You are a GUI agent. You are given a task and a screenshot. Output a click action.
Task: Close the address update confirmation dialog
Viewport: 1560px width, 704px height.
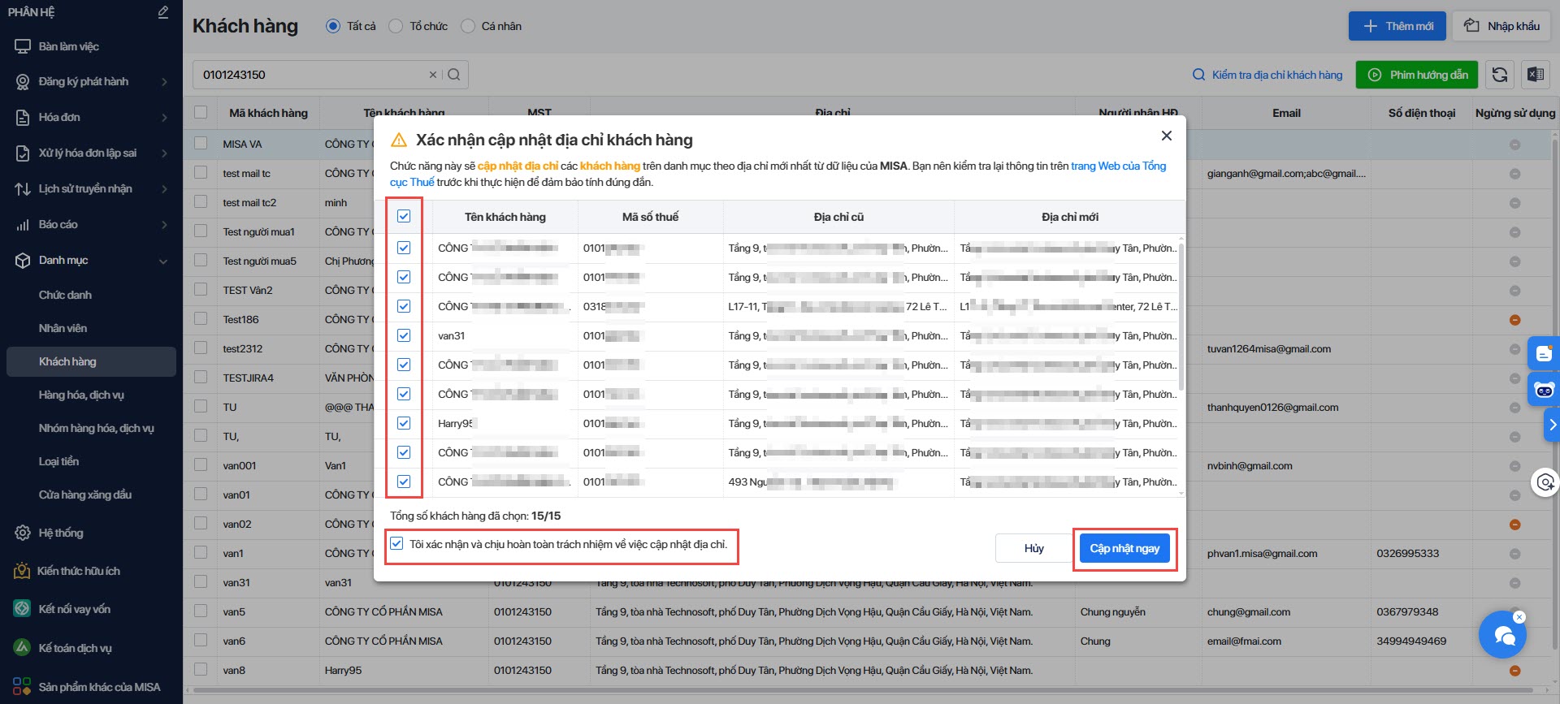coord(1166,136)
